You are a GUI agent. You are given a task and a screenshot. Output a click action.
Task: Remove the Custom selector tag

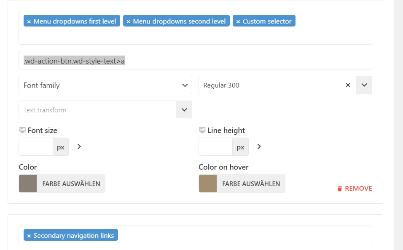pyautogui.click(x=238, y=21)
